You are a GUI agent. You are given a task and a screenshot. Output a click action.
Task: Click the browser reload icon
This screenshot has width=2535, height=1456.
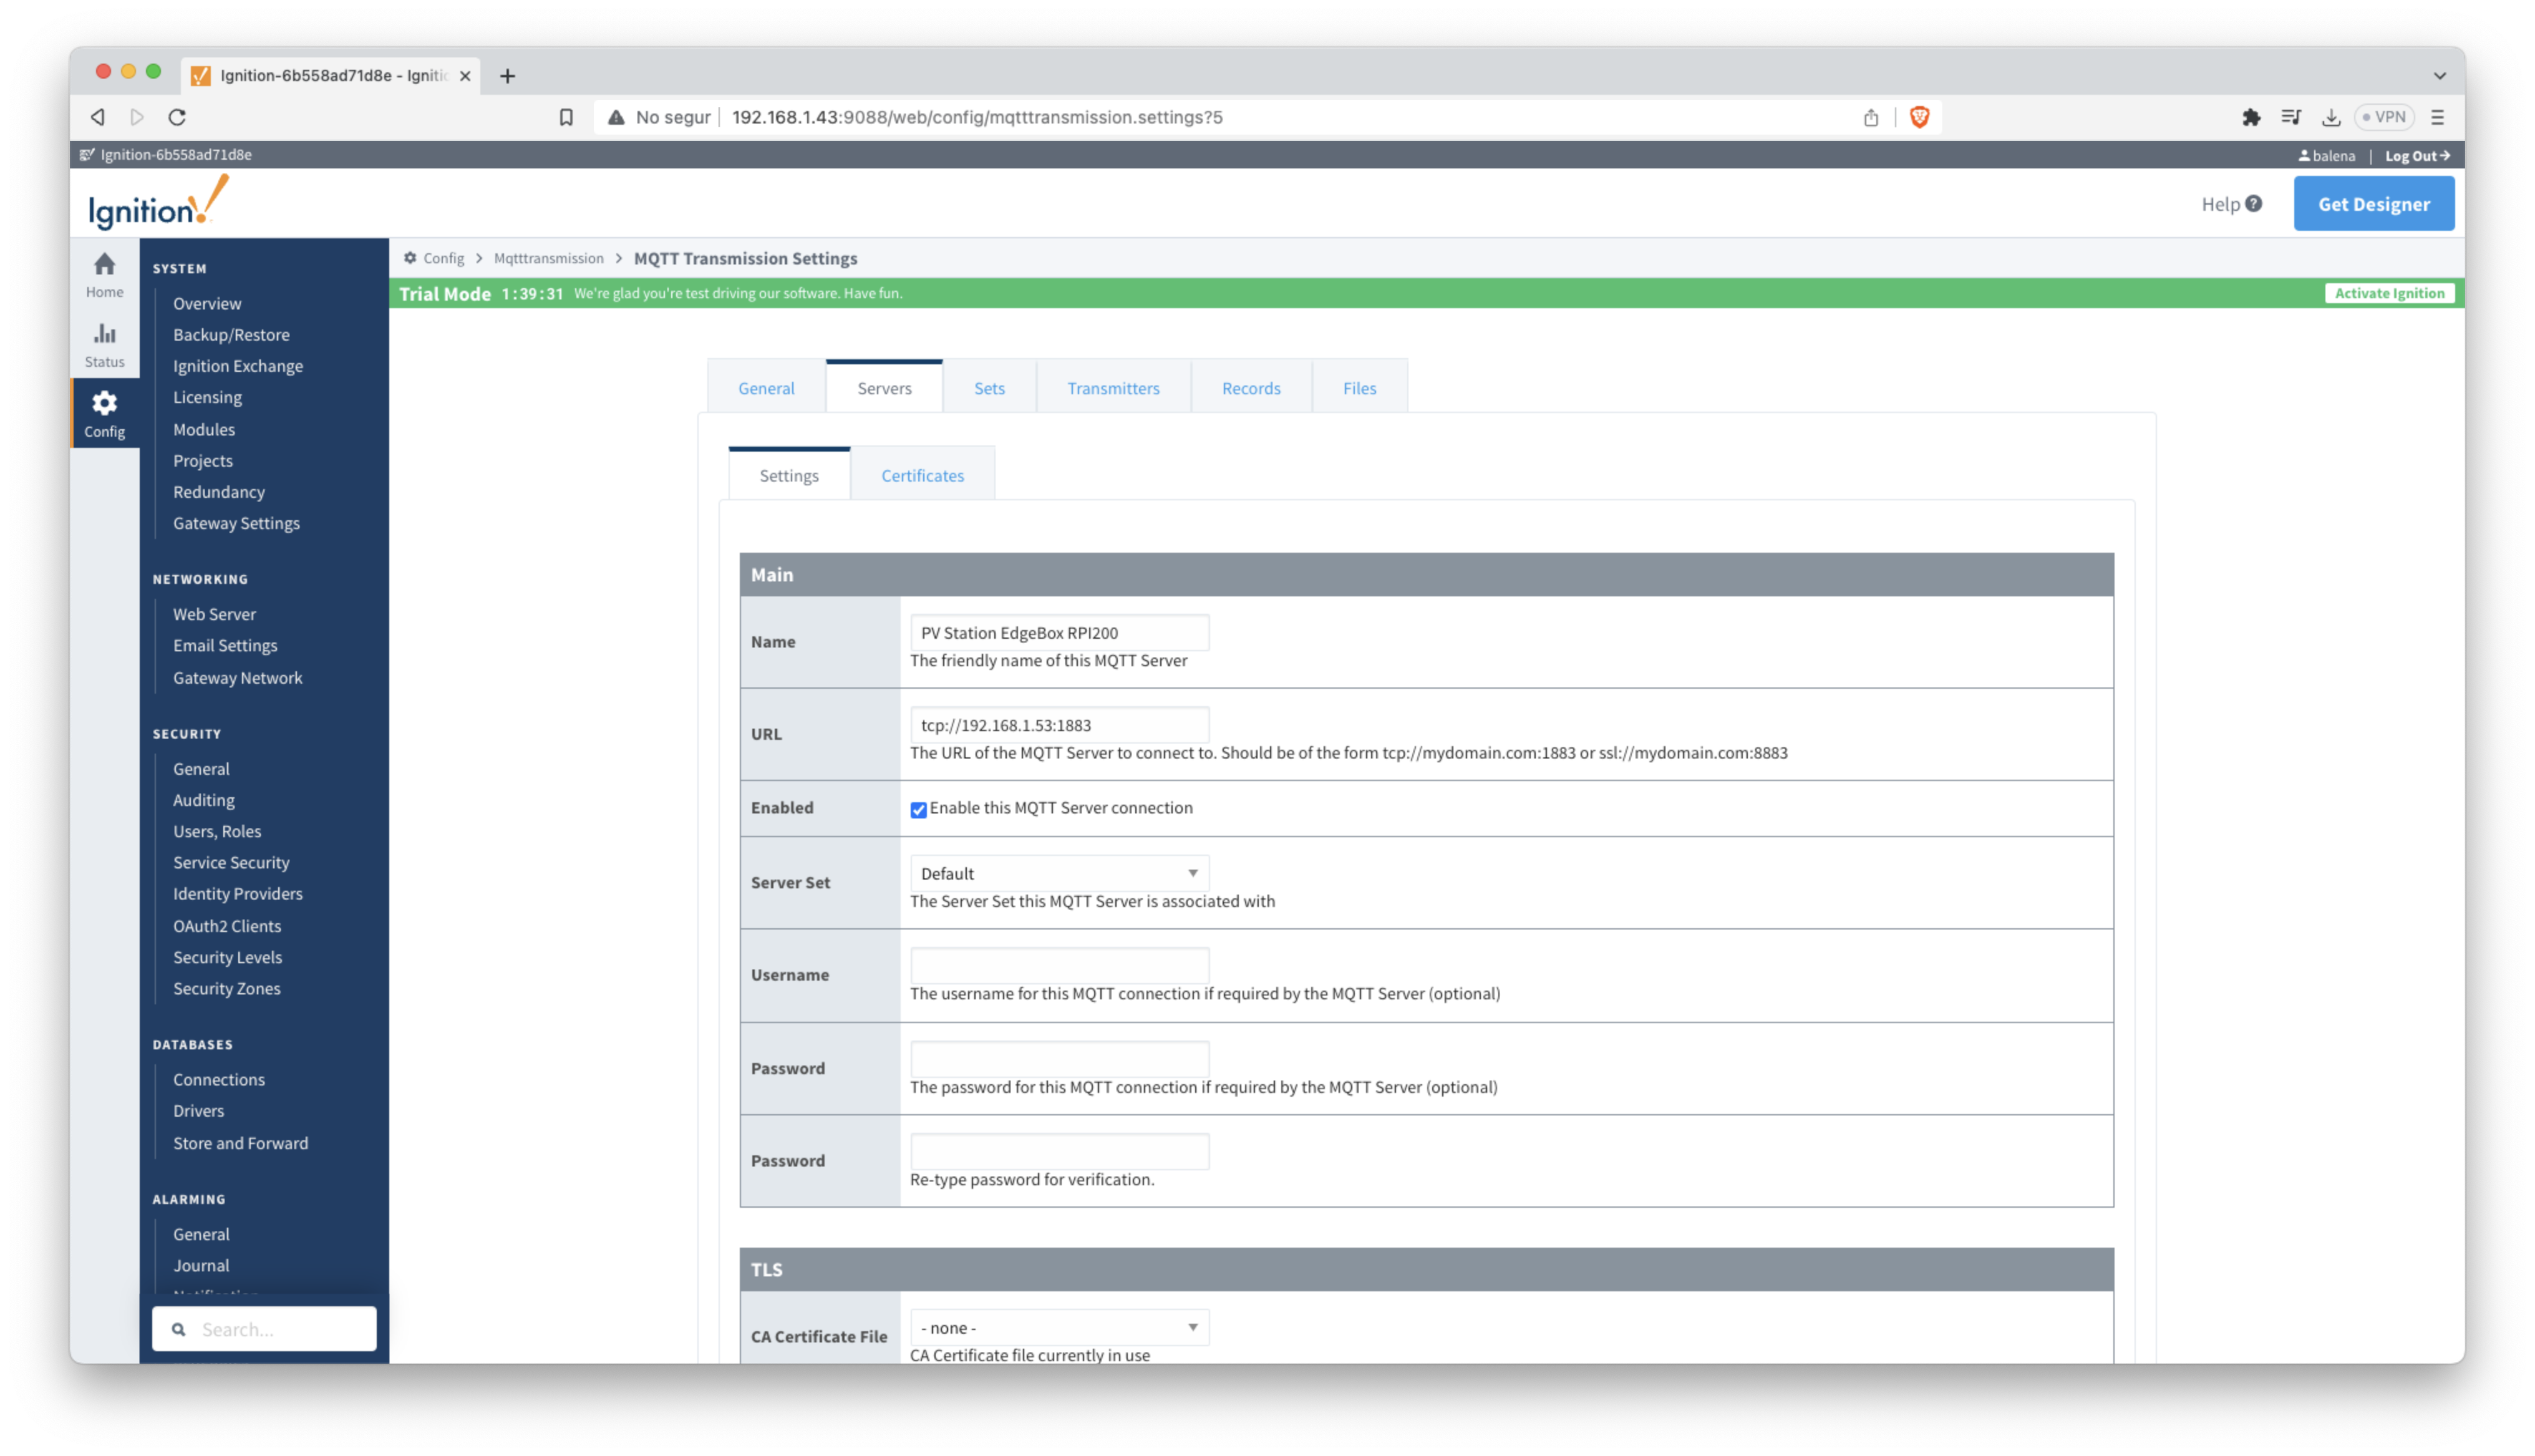click(177, 117)
